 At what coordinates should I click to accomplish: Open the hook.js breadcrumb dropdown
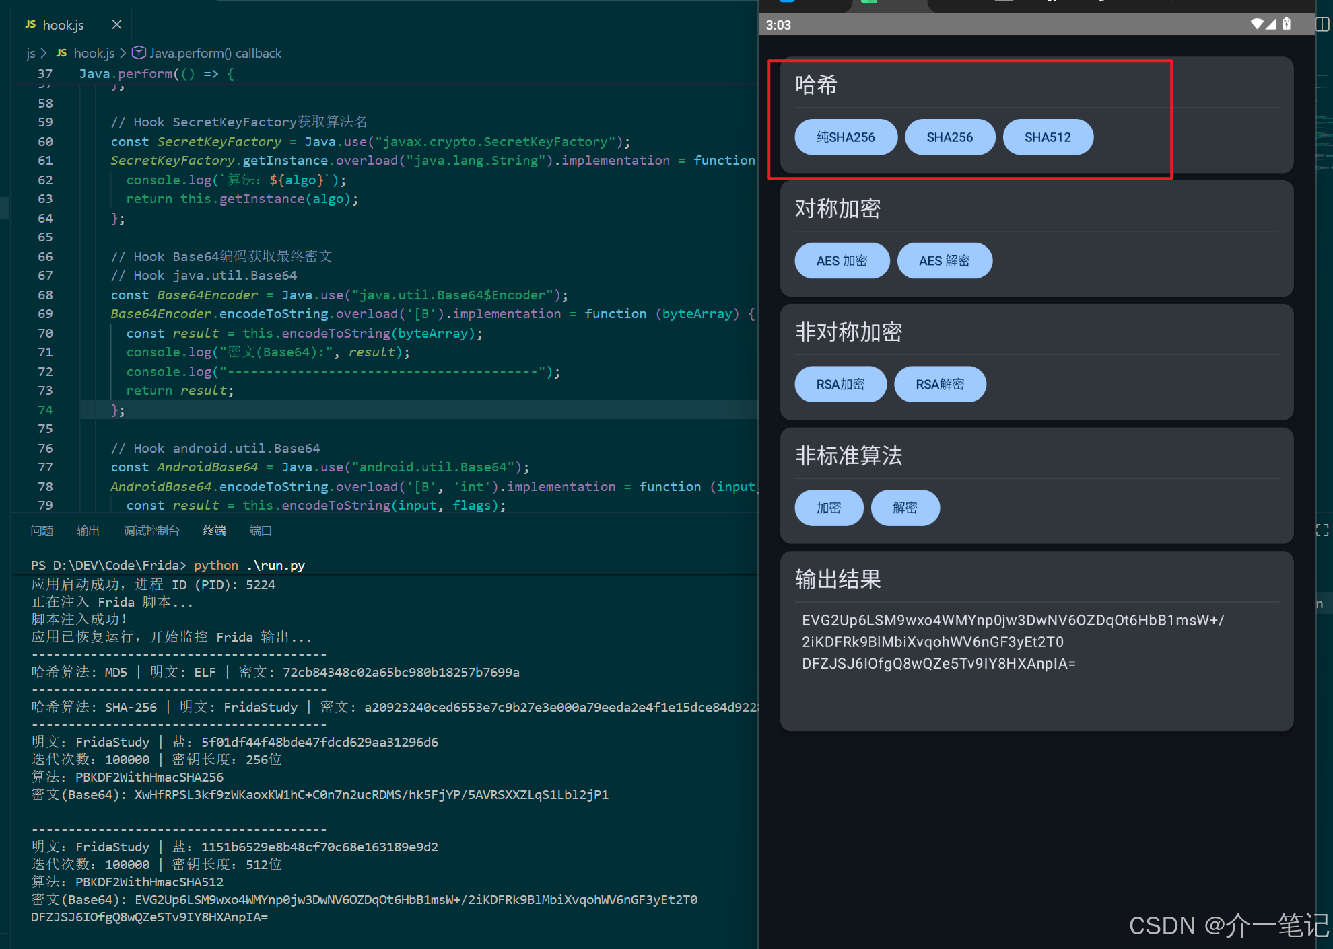click(x=94, y=53)
